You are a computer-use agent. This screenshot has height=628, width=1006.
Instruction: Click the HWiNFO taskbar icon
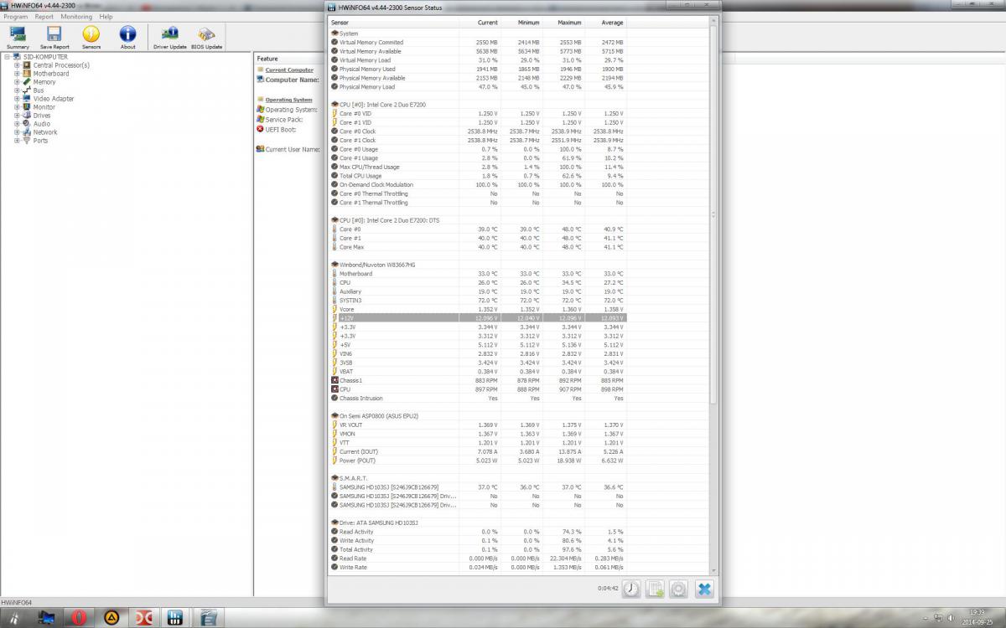[x=175, y=618]
